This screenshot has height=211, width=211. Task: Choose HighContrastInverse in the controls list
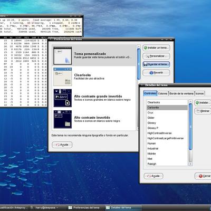click(x=167, y=133)
